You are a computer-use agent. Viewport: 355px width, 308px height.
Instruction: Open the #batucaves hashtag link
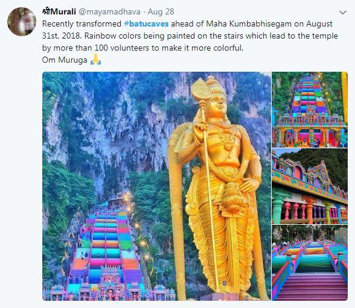[147, 24]
